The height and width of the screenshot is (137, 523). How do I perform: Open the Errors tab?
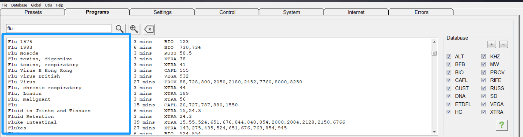point(421,12)
